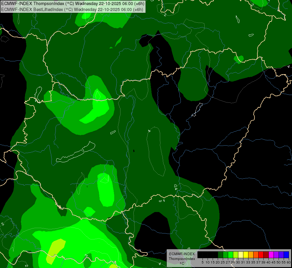
Task: Click the yellow-green 29-30 legend swatch
Action: tap(236, 255)
